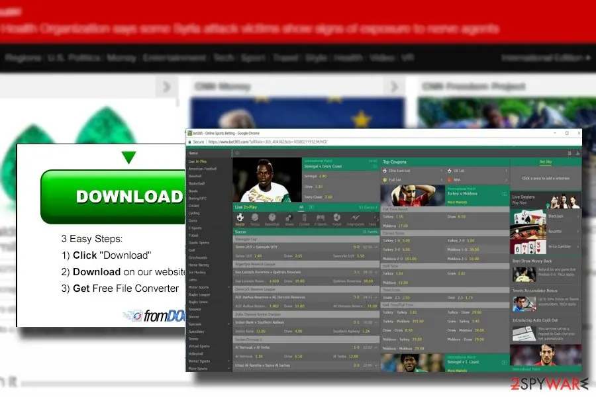The width and height of the screenshot is (596, 397).
Task: Open Live Dealers Play Now banner
Action: pyautogui.click(x=546, y=200)
